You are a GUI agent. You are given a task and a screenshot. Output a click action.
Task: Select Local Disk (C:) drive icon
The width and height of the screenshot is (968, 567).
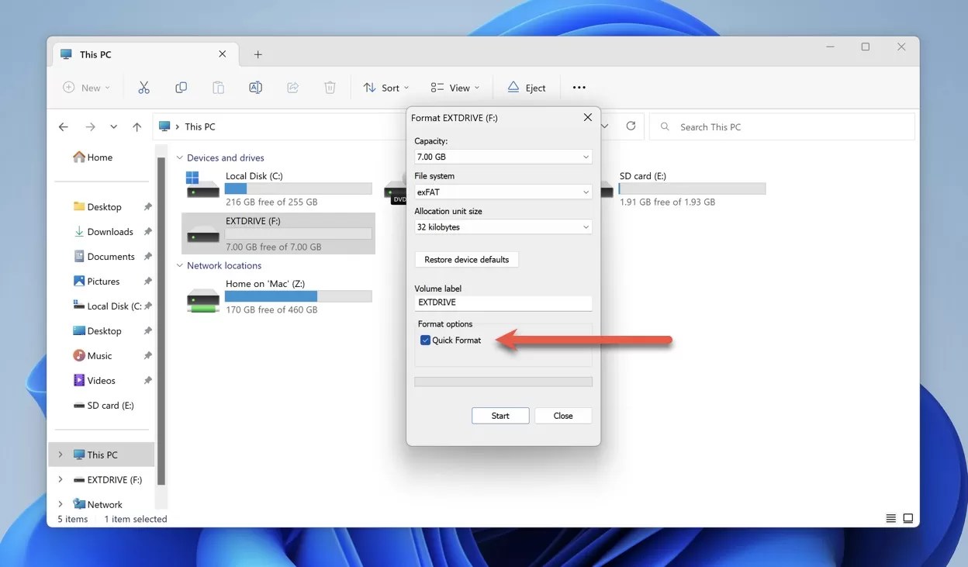pos(203,185)
